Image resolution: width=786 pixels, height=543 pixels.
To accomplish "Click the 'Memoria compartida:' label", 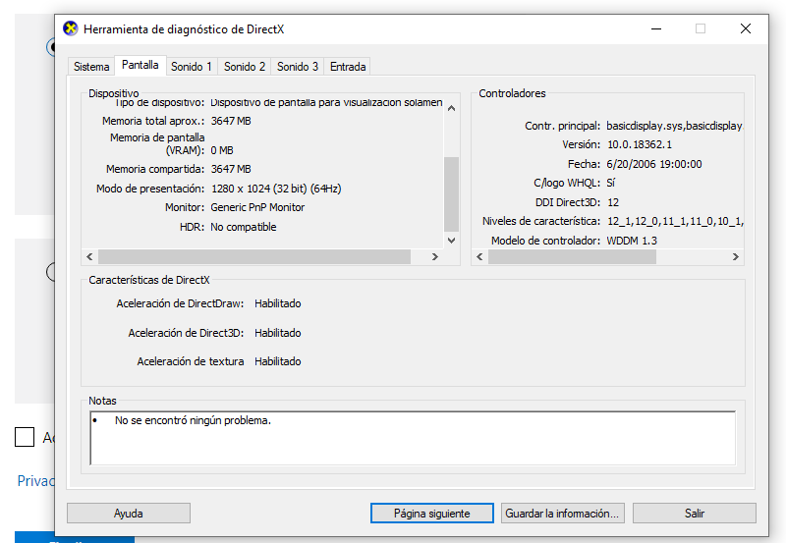I will pyautogui.click(x=155, y=169).
